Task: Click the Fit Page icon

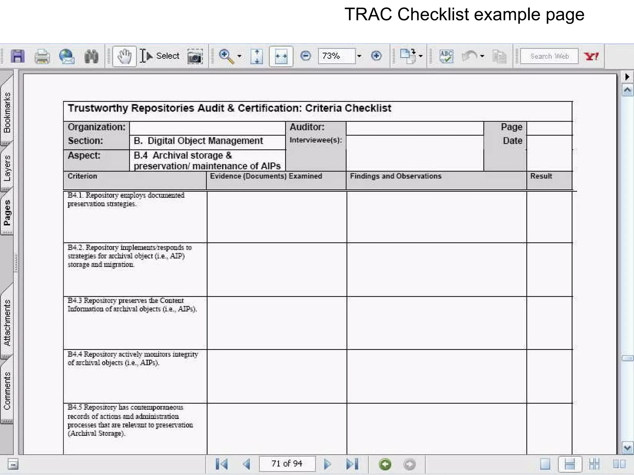Action: click(x=257, y=56)
